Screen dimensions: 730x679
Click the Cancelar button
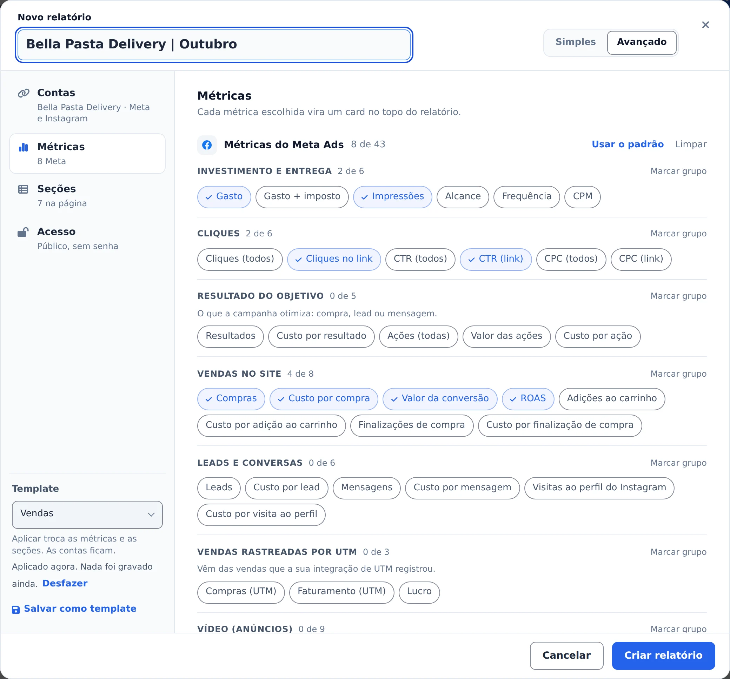pos(566,656)
